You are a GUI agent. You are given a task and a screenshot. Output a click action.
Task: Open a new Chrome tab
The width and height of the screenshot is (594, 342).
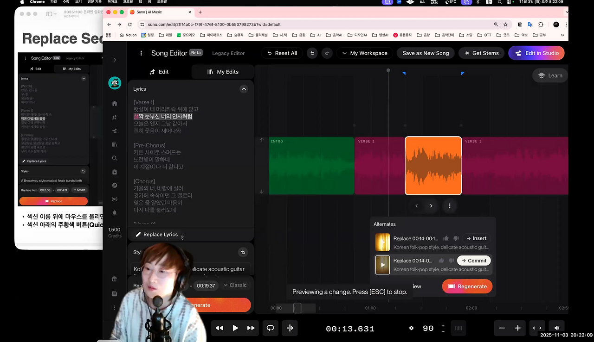click(200, 12)
